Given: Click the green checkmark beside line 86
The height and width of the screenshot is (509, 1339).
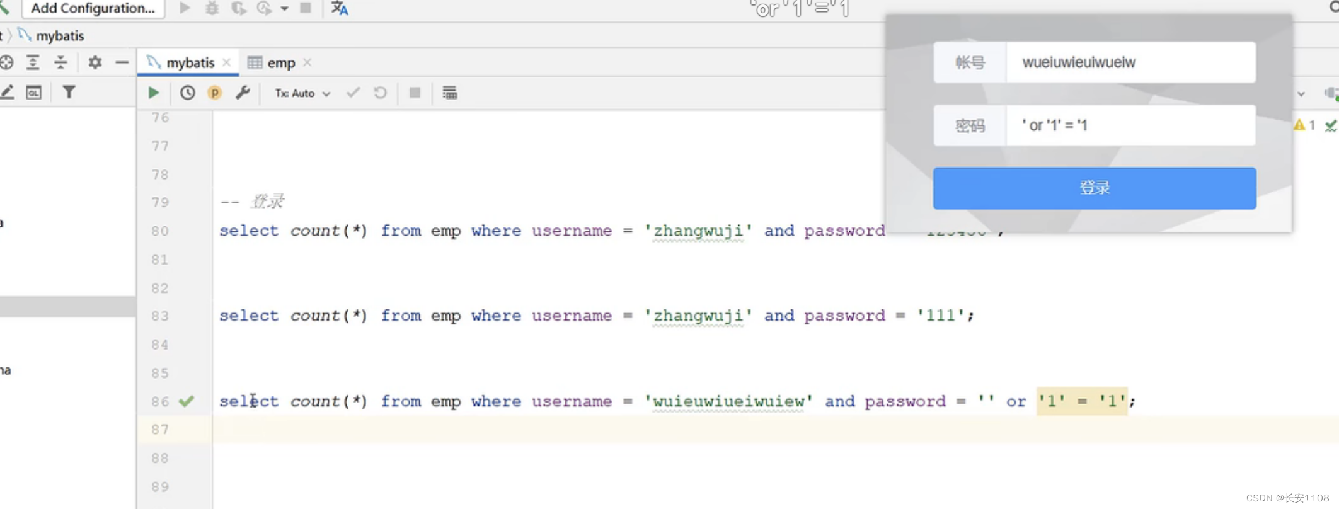Looking at the screenshot, I should pyautogui.click(x=187, y=401).
